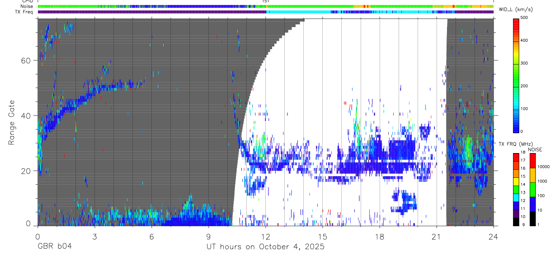Screen dimensions: 555x256
Task: Click the TX Freq color strip above the plot
Action: (x=265, y=12)
